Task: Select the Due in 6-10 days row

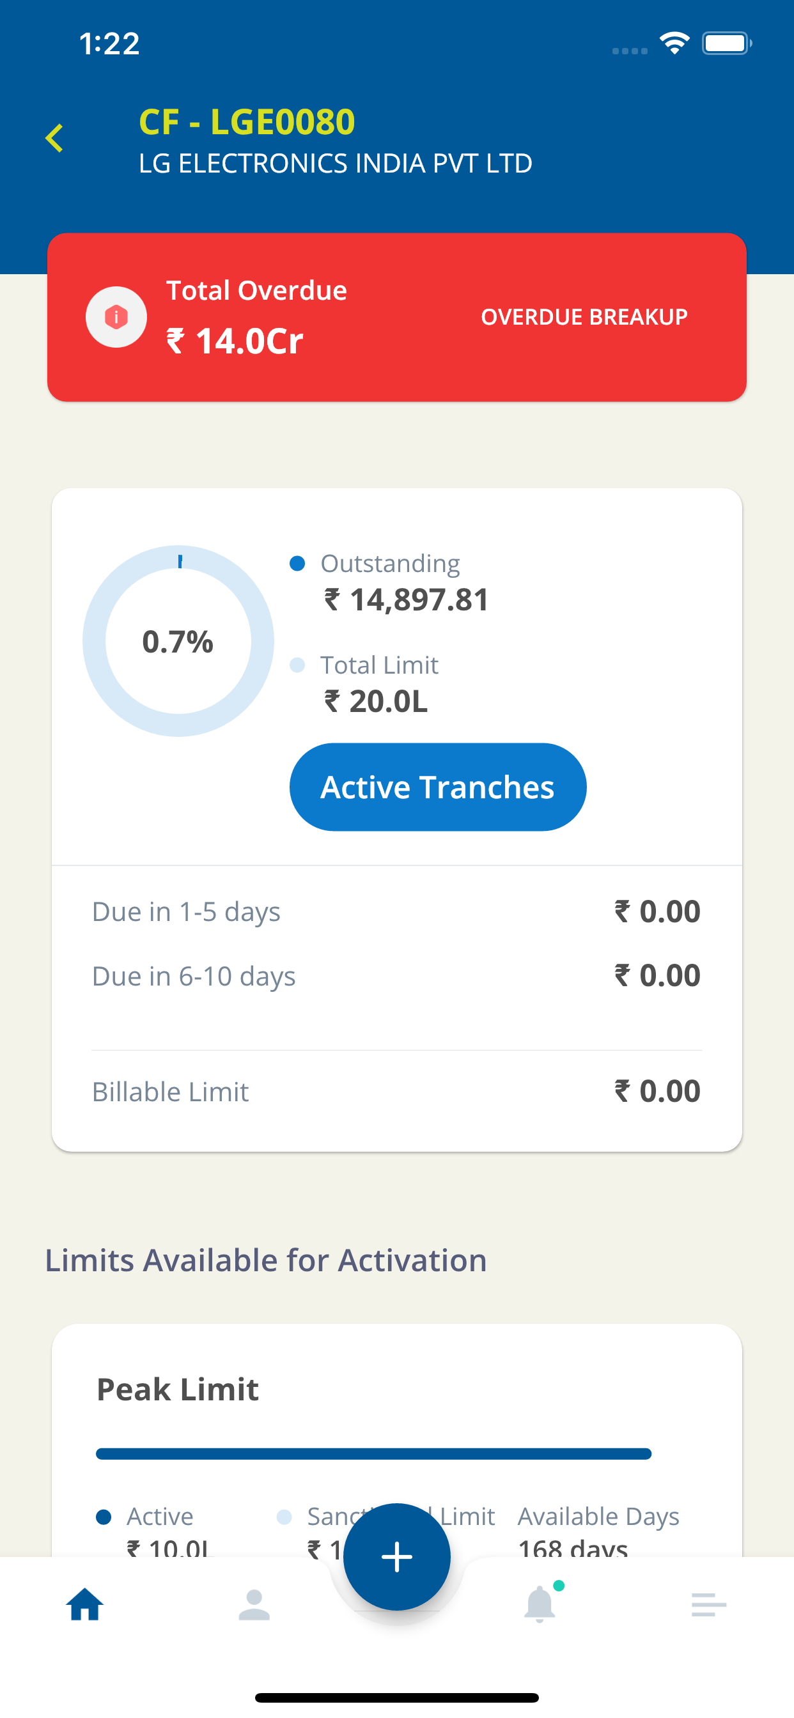Action: pyautogui.click(x=396, y=976)
